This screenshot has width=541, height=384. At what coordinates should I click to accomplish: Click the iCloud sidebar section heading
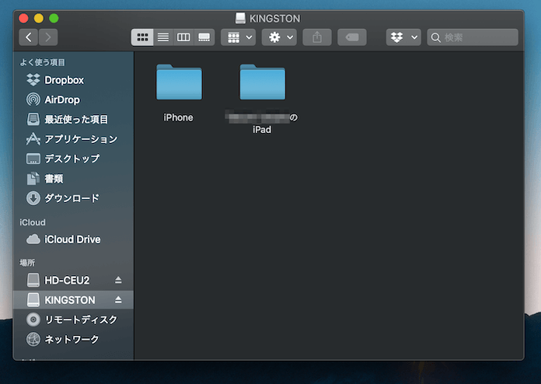[33, 222]
